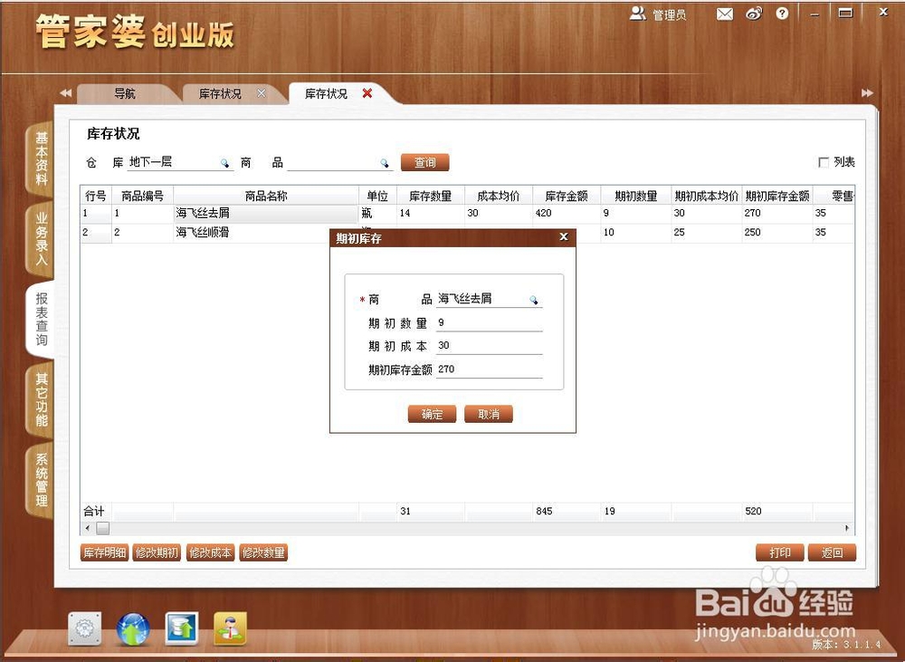Click the 期初数量 column header
The width and height of the screenshot is (905, 662).
click(636, 196)
